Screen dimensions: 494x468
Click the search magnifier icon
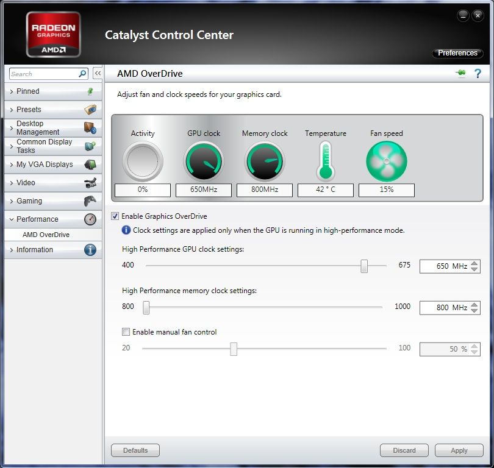[82, 74]
